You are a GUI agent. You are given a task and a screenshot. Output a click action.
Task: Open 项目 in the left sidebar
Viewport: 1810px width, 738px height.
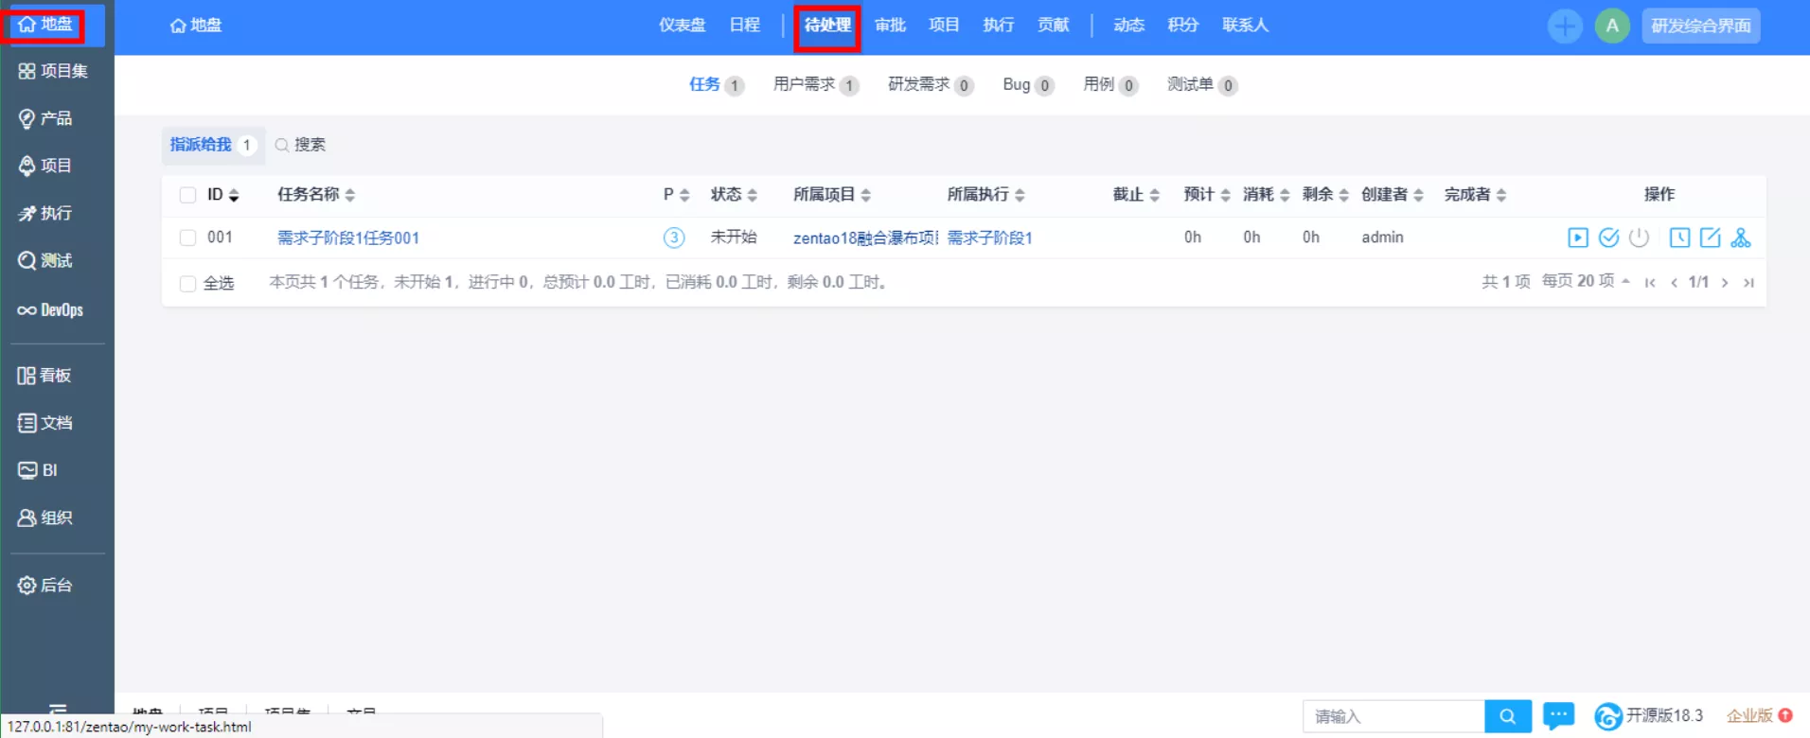pos(44,166)
